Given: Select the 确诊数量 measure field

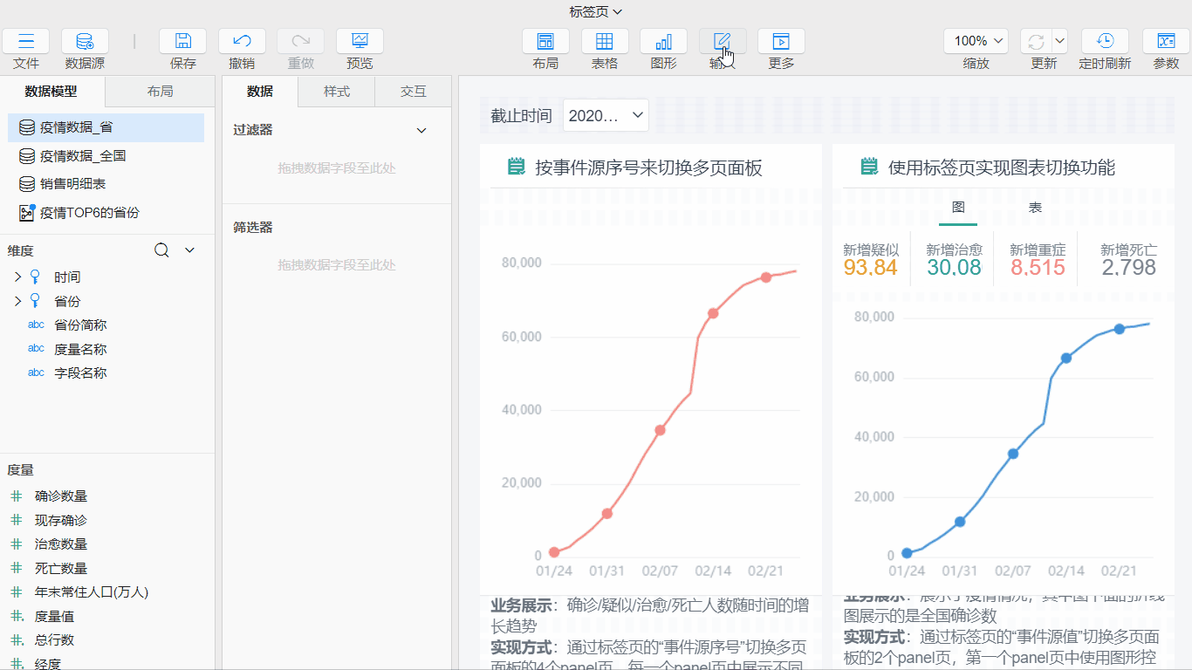Looking at the screenshot, I should tap(61, 496).
